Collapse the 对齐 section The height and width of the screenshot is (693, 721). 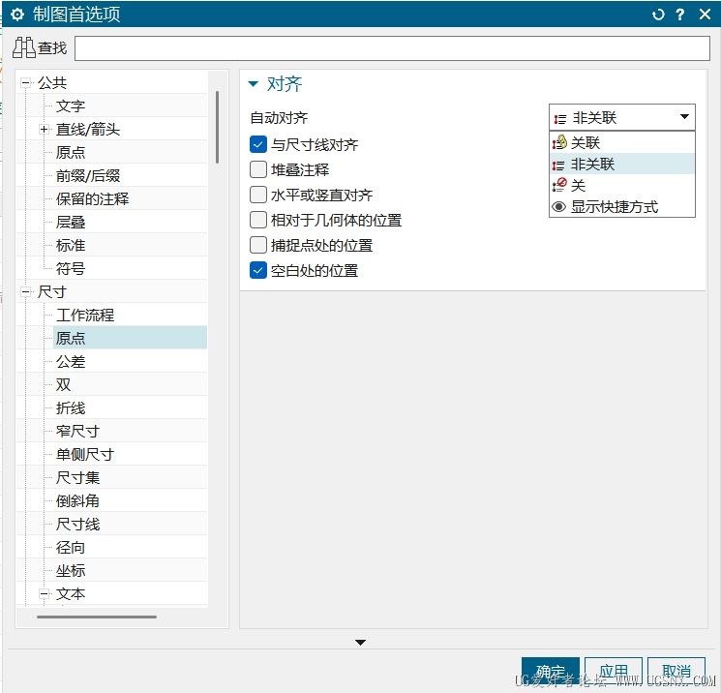[x=254, y=84]
